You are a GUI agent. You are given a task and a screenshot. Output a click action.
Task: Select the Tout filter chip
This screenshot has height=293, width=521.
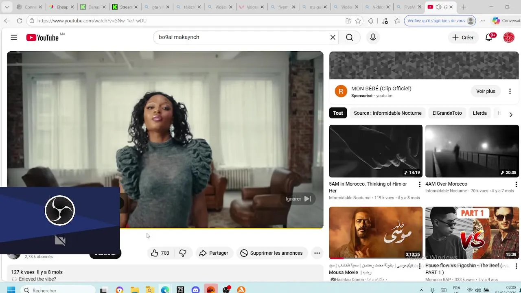tap(338, 113)
